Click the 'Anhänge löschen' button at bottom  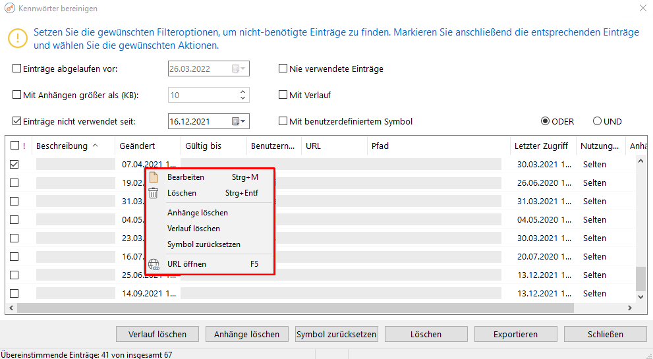pyautogui.click(x=246, y=334)
